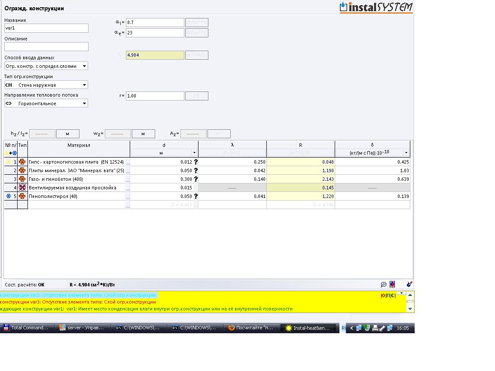The height and width of the screenshot is (371, 495).
Task: Select the Гипс - картоногипсовая плита material cell
Action: point(77,162)
